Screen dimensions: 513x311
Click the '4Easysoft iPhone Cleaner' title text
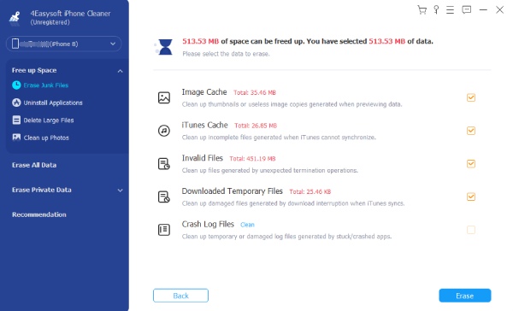pos(70,14)
